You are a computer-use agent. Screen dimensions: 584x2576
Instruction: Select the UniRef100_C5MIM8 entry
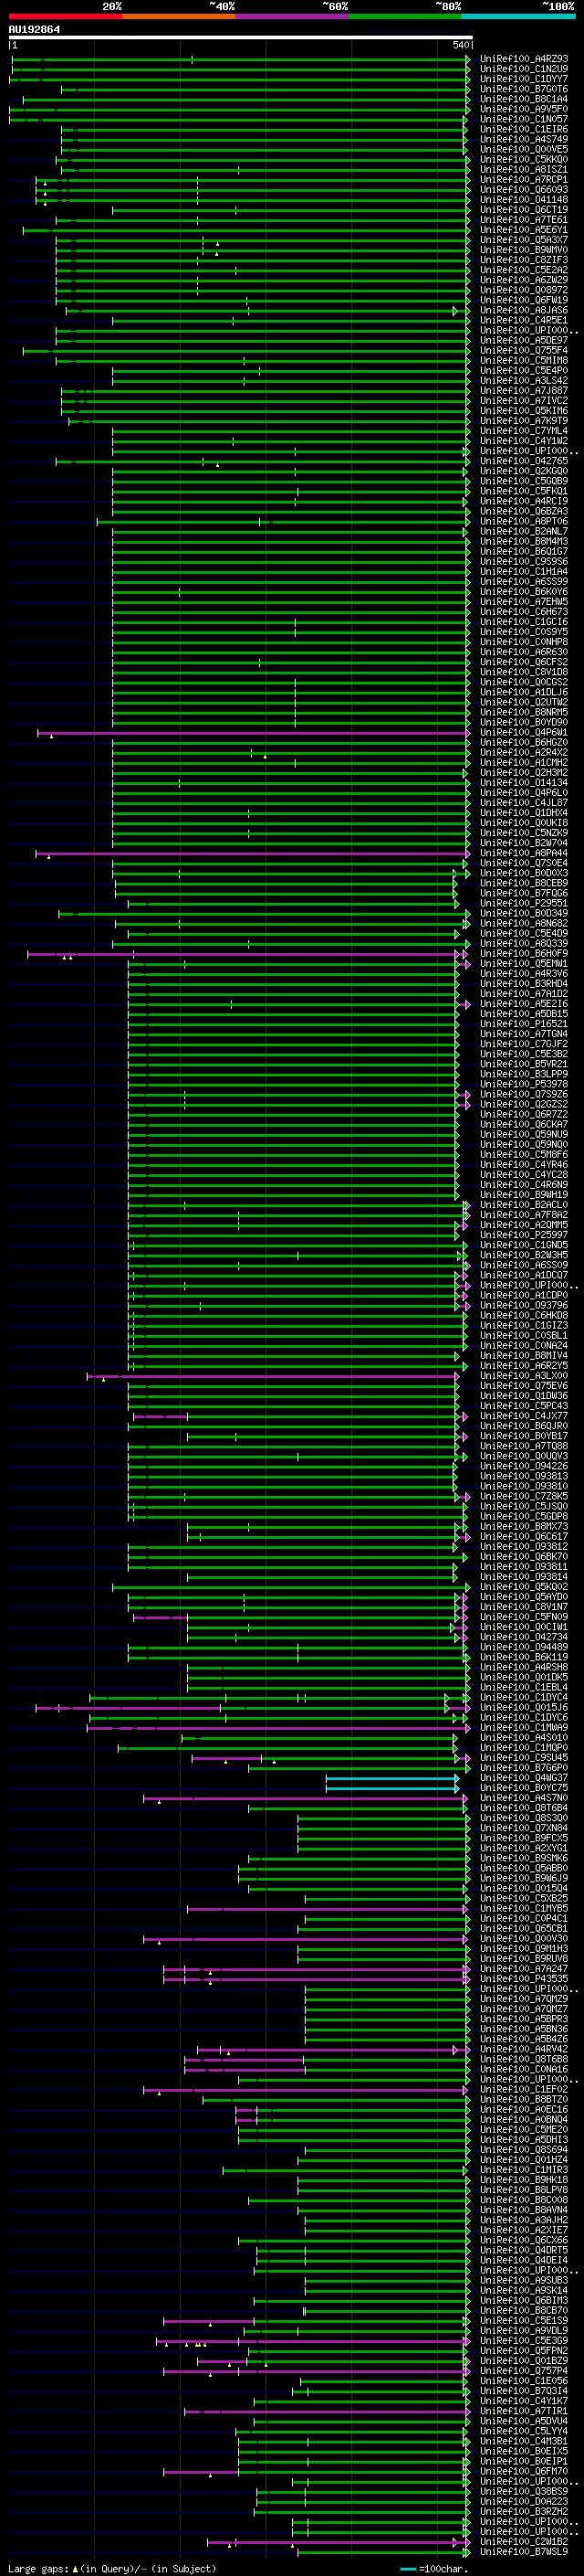point(524,361)
